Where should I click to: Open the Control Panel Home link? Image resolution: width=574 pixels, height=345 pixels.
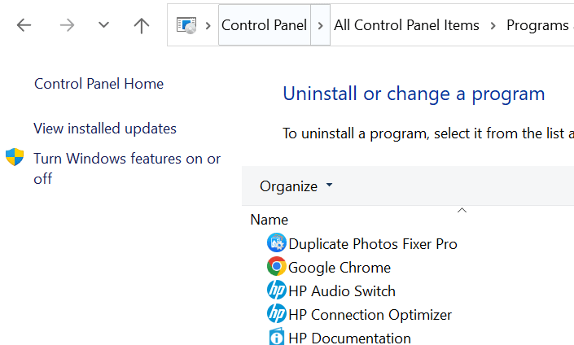(99, 84)
